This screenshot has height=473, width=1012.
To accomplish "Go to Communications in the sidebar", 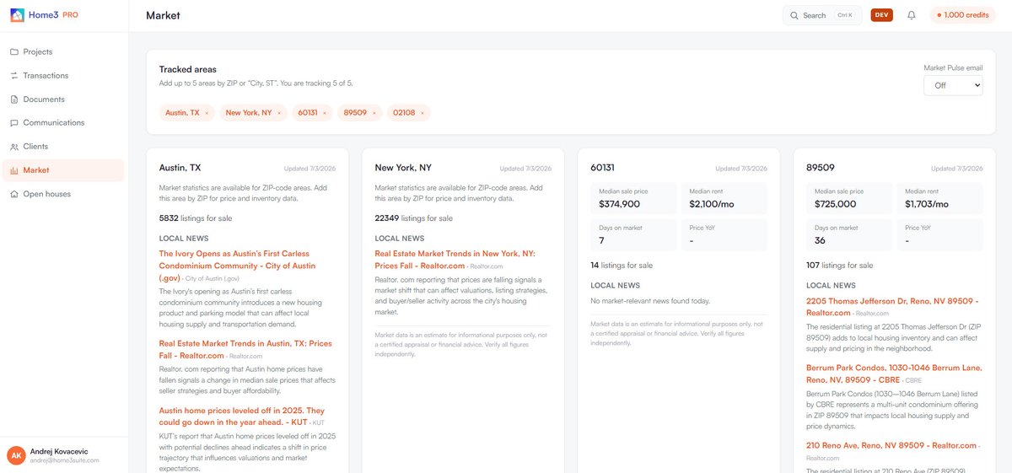I will click(x=63, y=123).
